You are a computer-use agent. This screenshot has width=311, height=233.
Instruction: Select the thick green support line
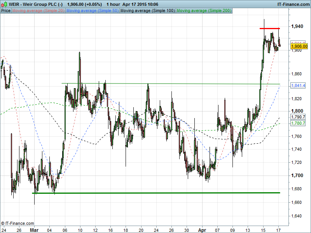(155, 193)
